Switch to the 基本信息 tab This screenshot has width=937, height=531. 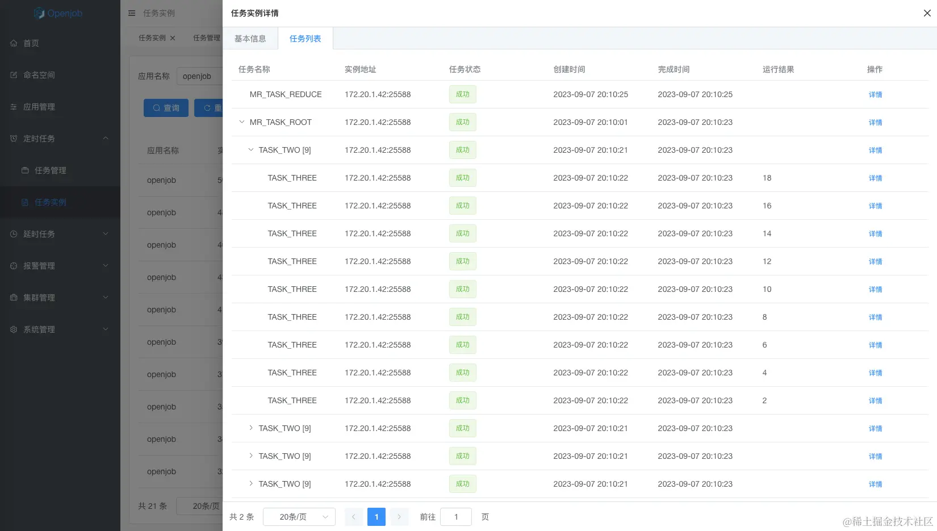[250, 39]
